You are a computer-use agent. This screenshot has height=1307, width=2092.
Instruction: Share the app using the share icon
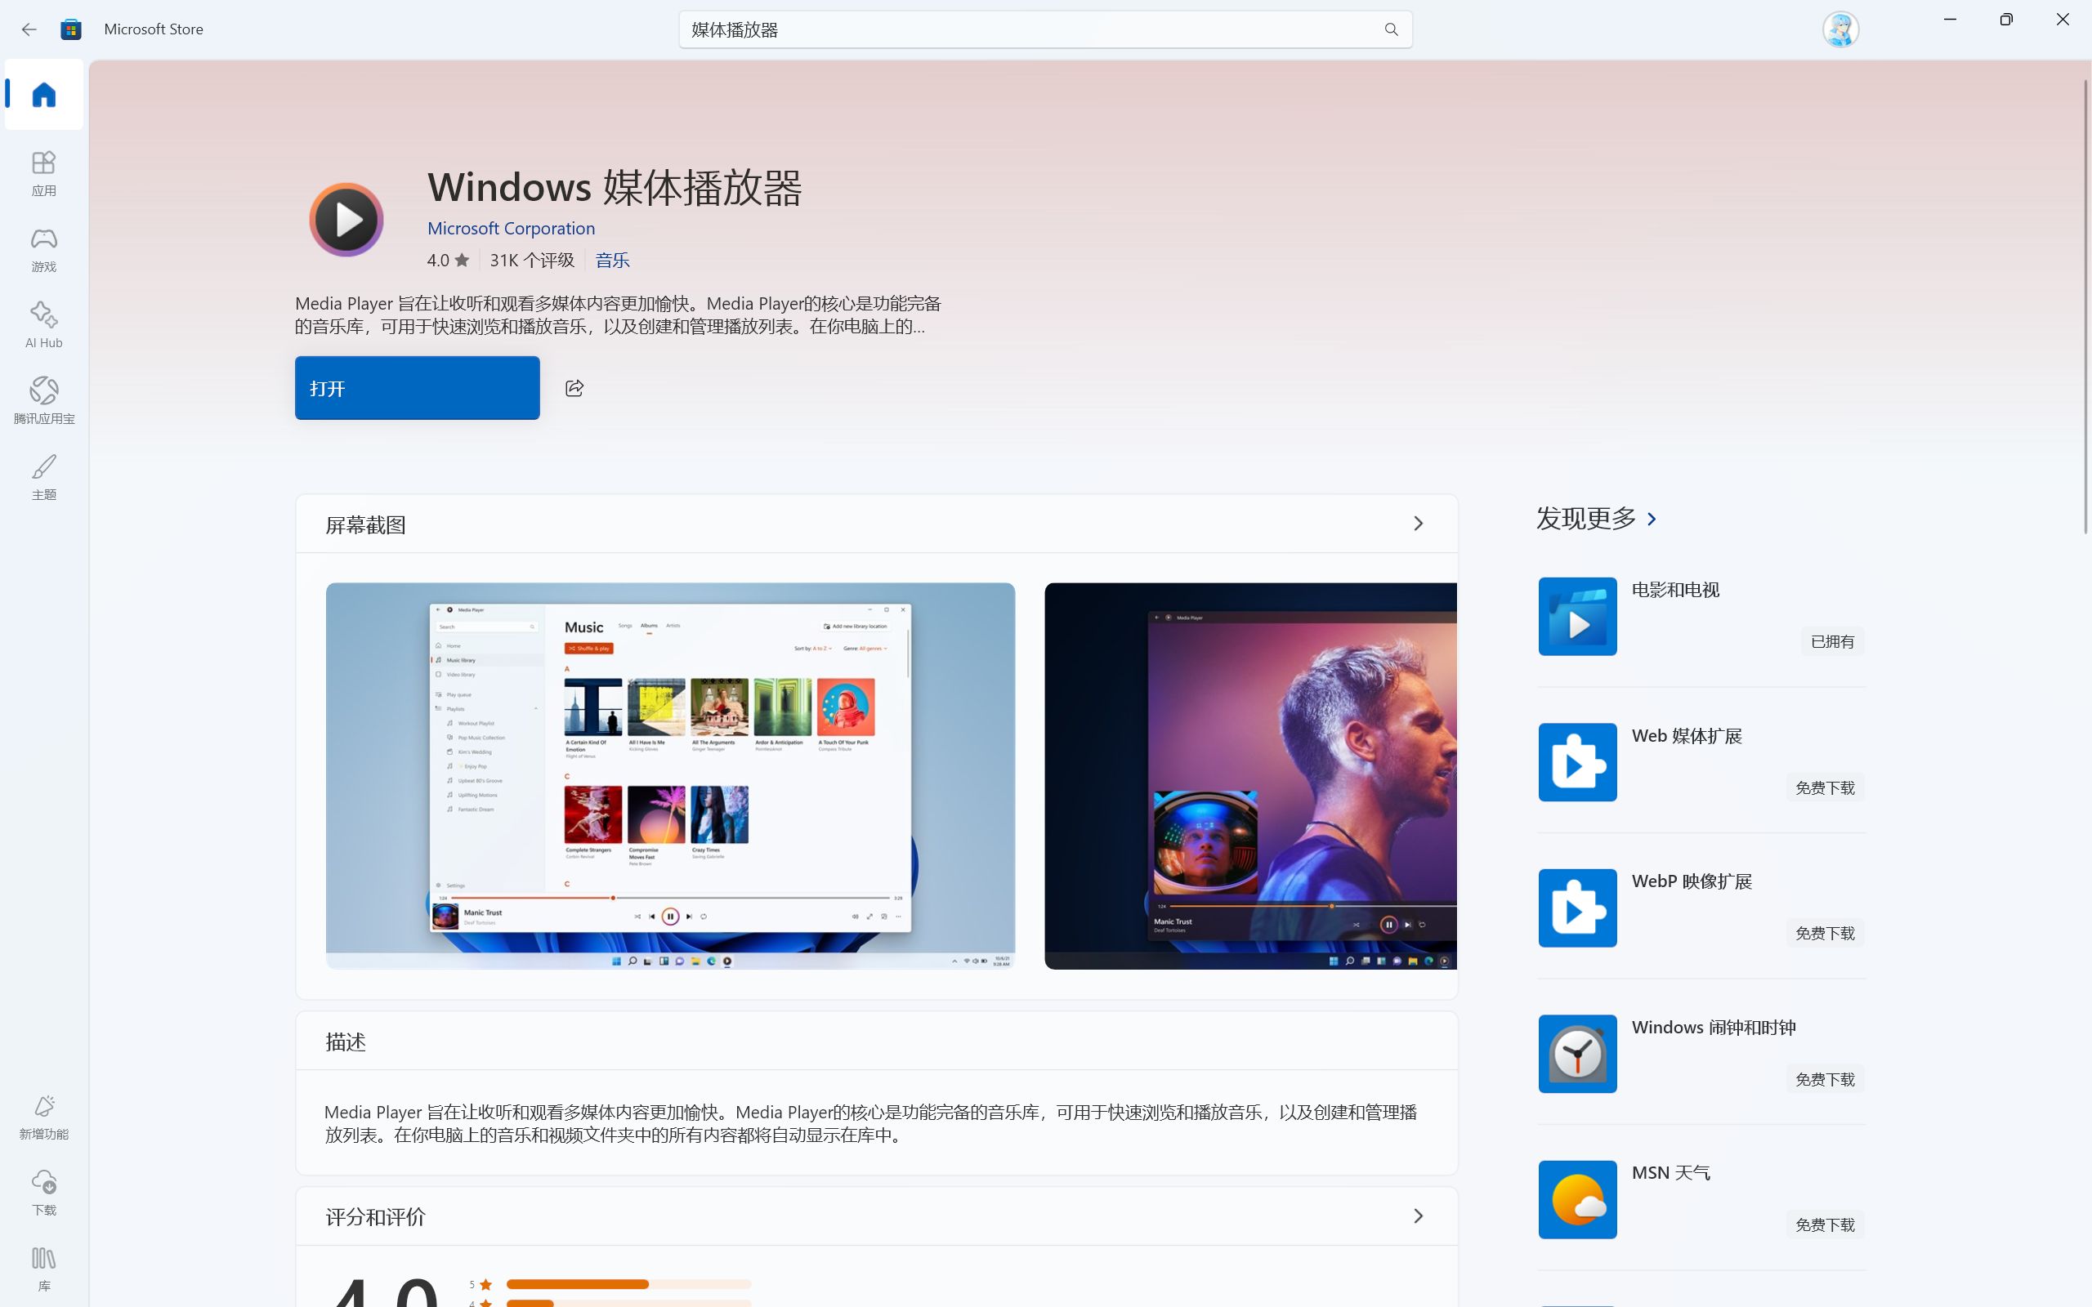pos(574,388)
